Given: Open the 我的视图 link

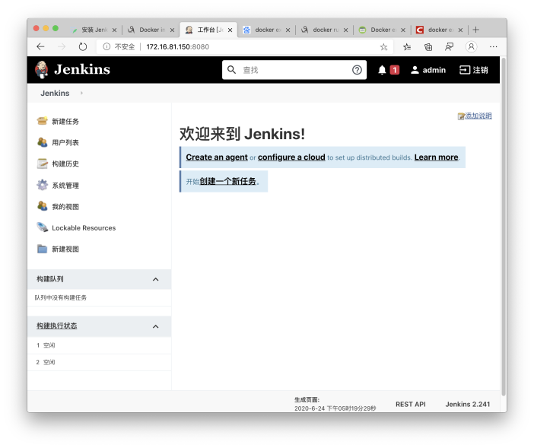Looking at the screenshot, I should pos(65,207).
